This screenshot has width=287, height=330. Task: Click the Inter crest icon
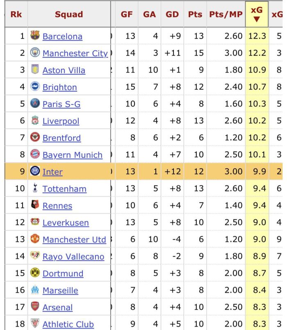coord(35,171)
